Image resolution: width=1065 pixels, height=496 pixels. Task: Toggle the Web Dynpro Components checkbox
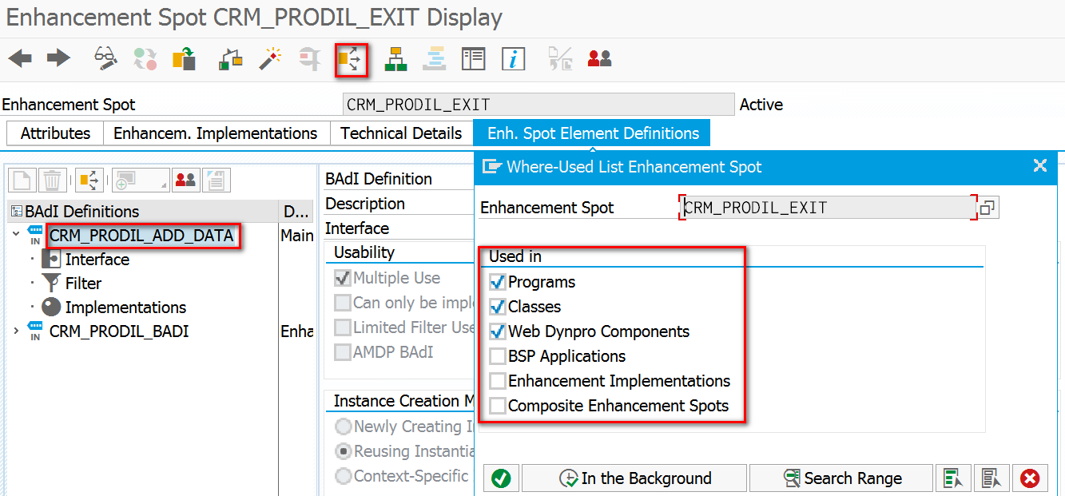pos(498,331)
